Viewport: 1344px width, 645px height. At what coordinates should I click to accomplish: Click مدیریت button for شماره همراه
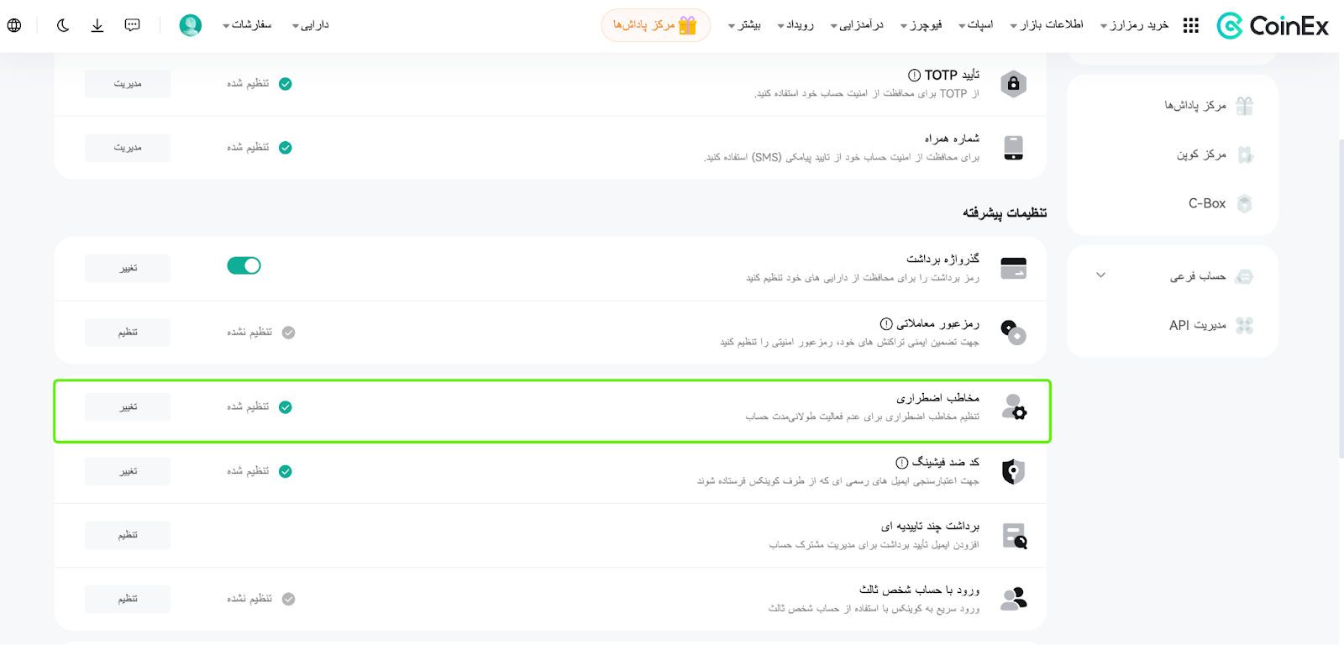(128, 148)
